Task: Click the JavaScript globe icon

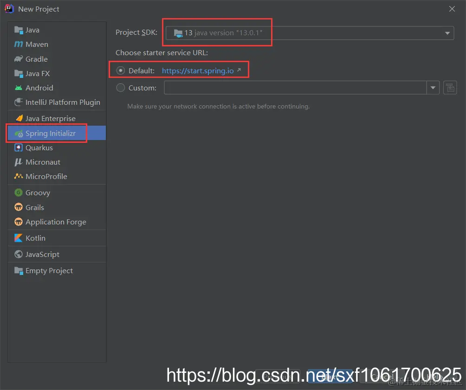Action: (x=19, y=254)
